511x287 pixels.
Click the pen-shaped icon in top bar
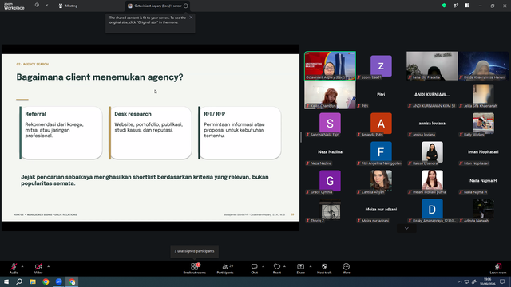click(456, 6)
